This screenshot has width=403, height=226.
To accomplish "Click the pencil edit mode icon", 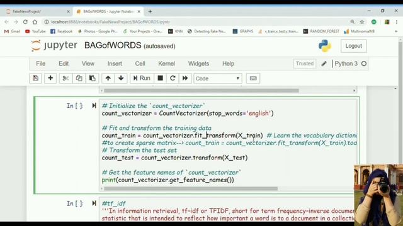I will tap(324, 63).
